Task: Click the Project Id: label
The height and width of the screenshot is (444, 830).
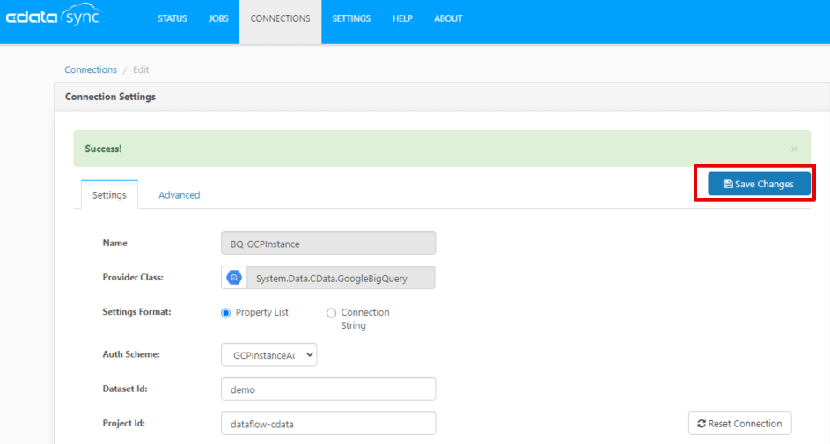Action: [x=124, y=423]
